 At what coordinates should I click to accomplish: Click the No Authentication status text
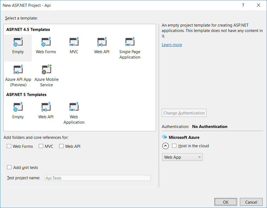(x=210, y=126)
